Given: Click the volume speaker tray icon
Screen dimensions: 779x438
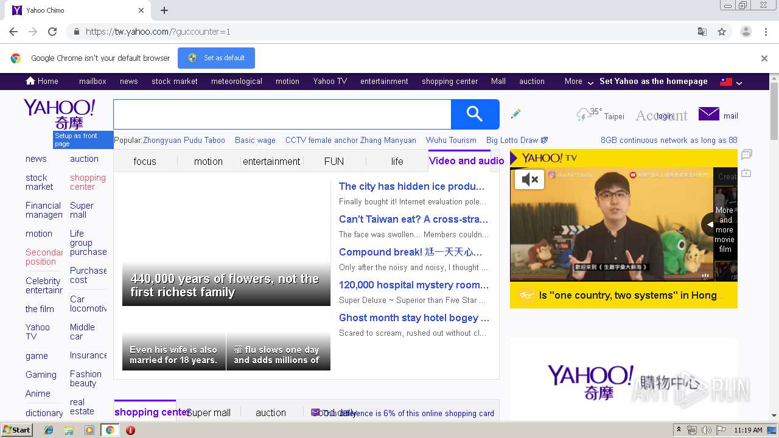Looking at the screenshot, I should (x=706, y=430).
